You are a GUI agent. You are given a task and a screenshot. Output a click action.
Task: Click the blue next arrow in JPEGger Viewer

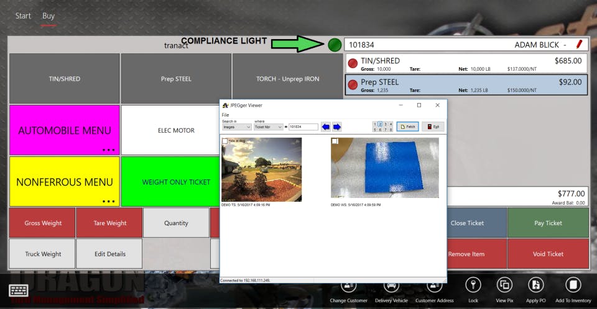click(x=337, y=127)
